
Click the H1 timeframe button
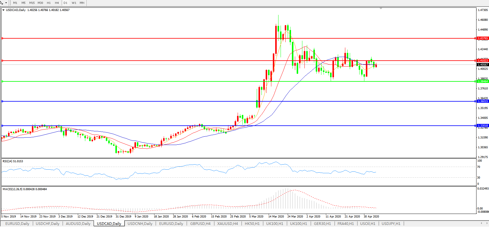(49, 3)
